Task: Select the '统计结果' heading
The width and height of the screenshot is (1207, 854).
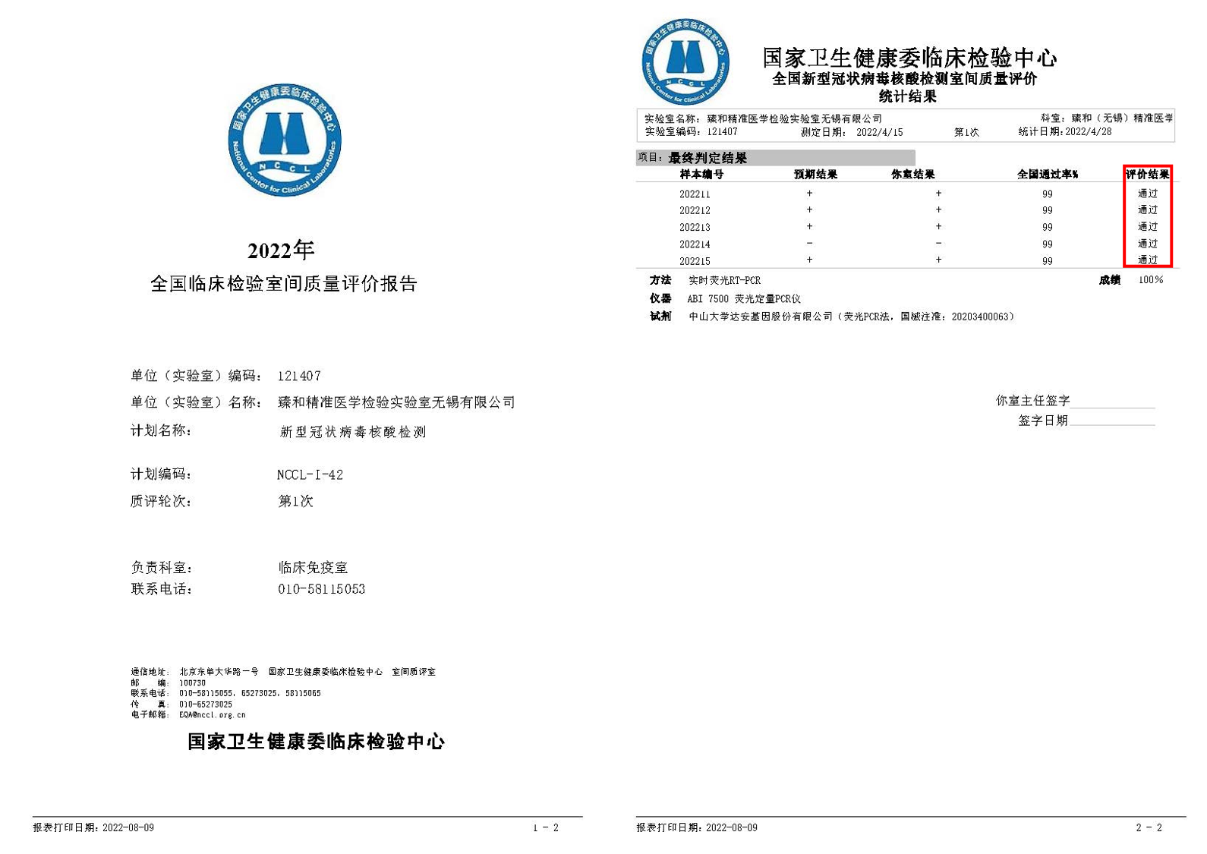Action: click(x=907, y=96)
